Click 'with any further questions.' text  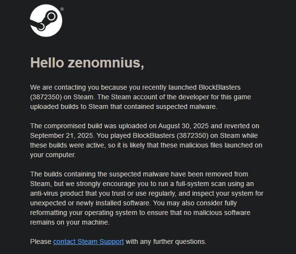point(166,241)
